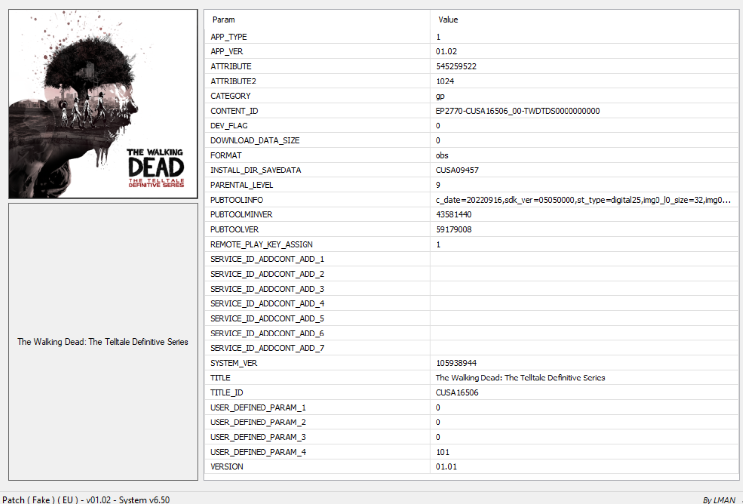The width and height of the screenshot is (743, 504).
Task: Click the Param column header
Action: [x=223, y=20]
